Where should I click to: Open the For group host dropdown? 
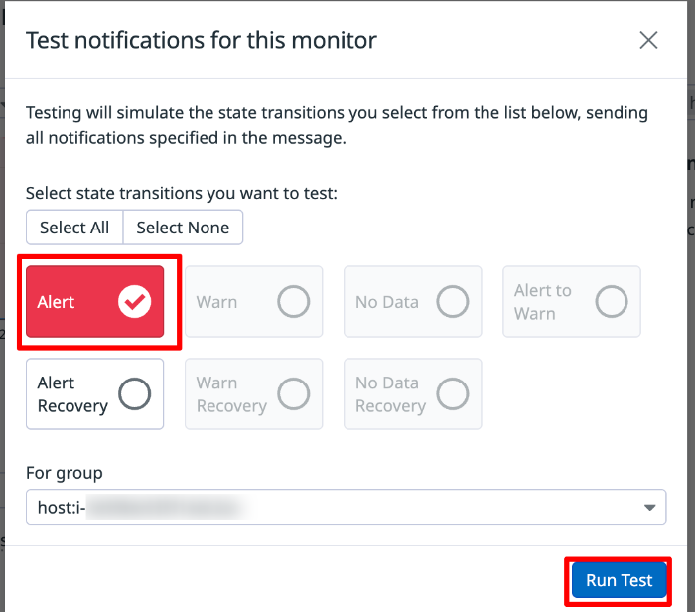point(338,507)
